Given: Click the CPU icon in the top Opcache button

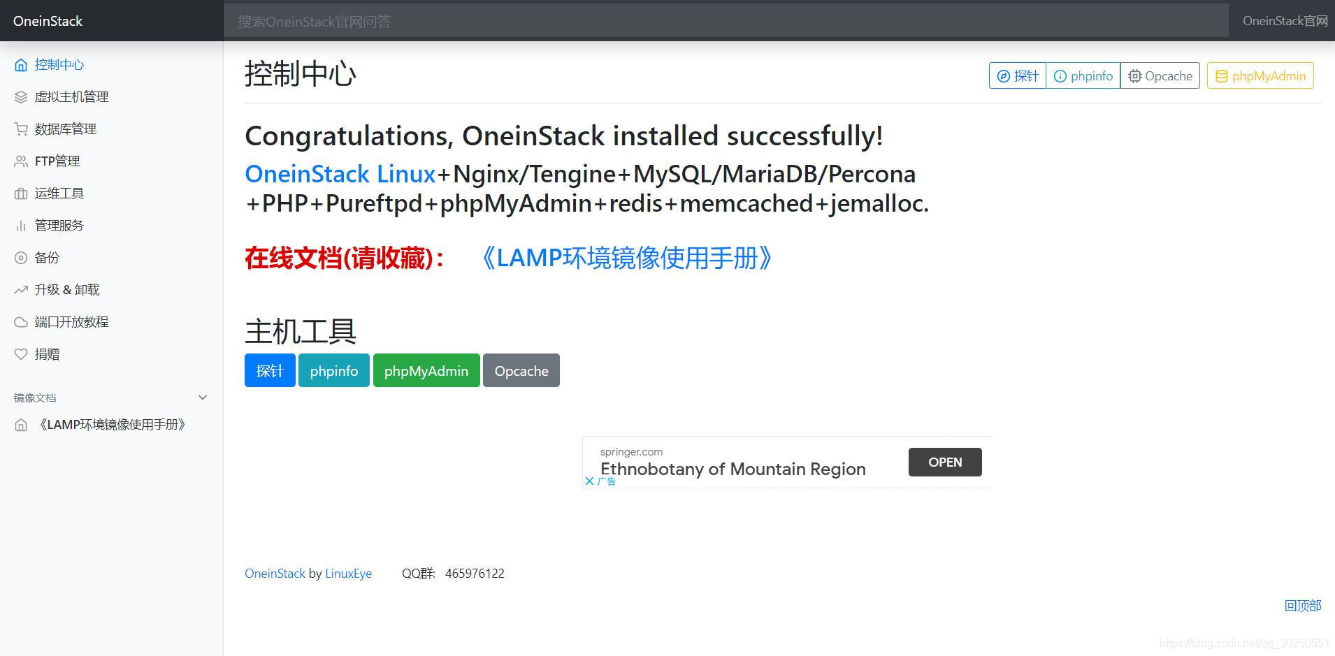Looking at the screenshot, I should coord(1135,76).
